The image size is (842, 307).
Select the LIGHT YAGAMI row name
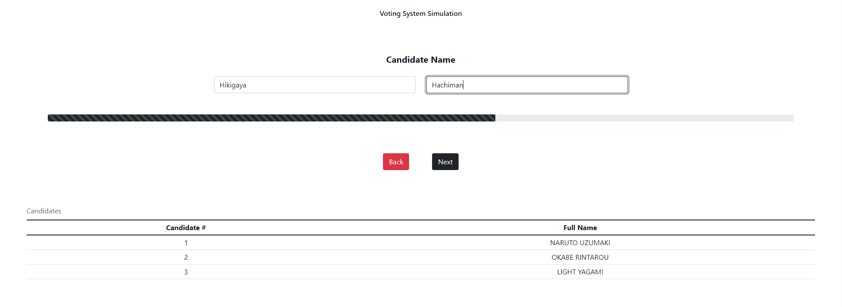point(580,272)
